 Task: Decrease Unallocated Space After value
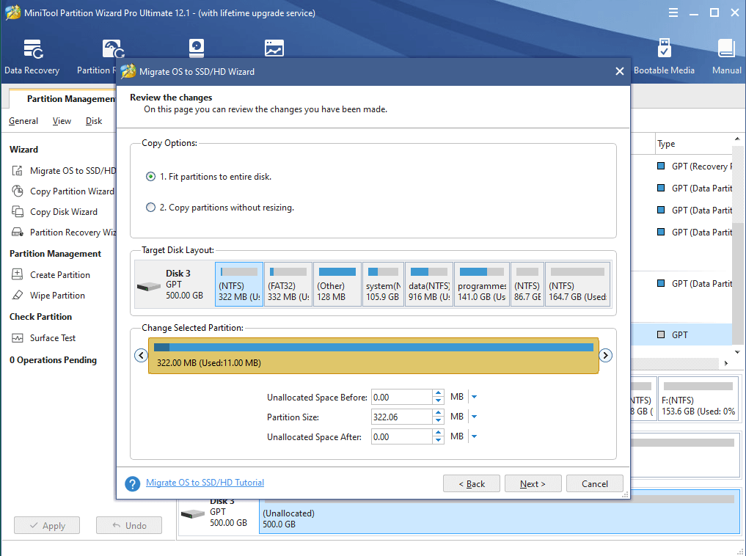(x=438, y=440)
